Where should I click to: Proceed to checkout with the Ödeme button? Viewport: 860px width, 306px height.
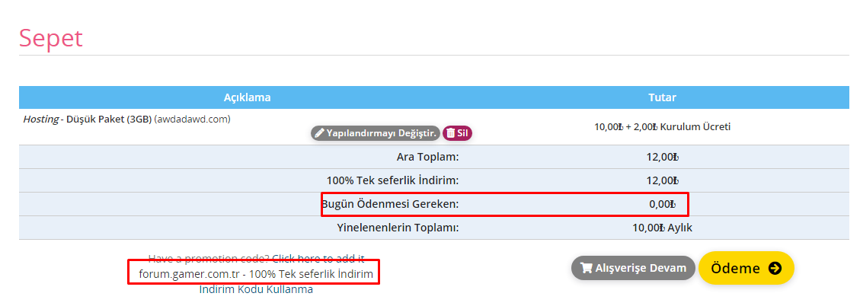coord(746,268)
